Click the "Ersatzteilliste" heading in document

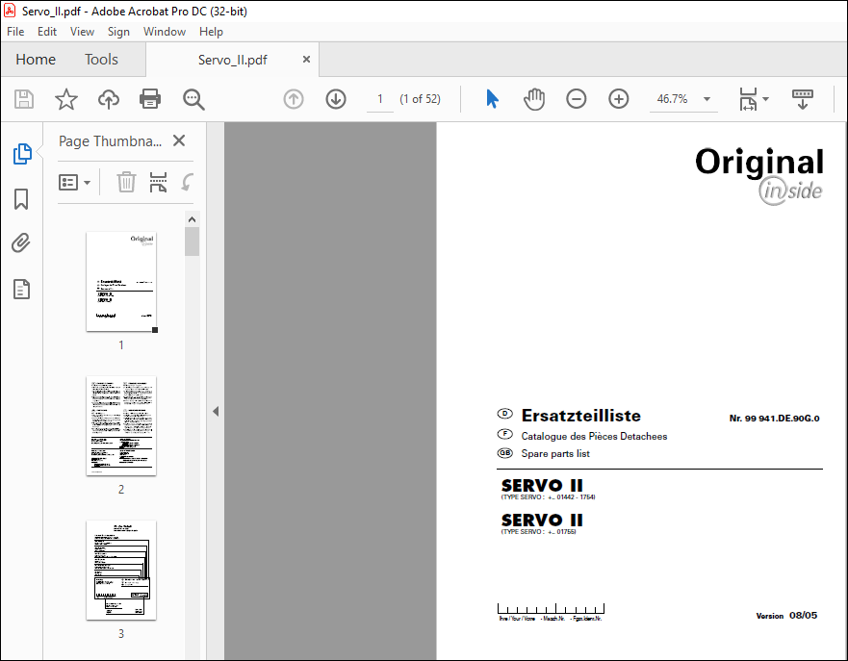coord(580,415)
